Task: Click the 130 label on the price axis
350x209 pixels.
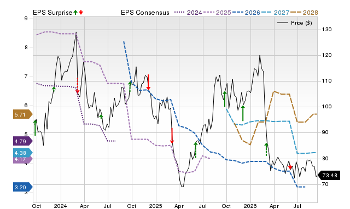Action: pyautogui.click(x=326, y=30)
